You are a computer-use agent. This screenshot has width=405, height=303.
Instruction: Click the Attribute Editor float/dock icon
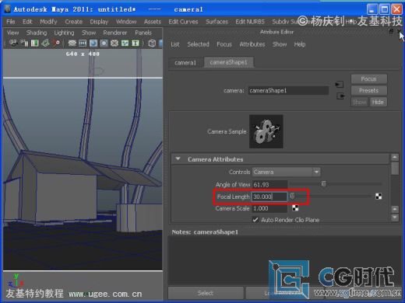point(391,32)
